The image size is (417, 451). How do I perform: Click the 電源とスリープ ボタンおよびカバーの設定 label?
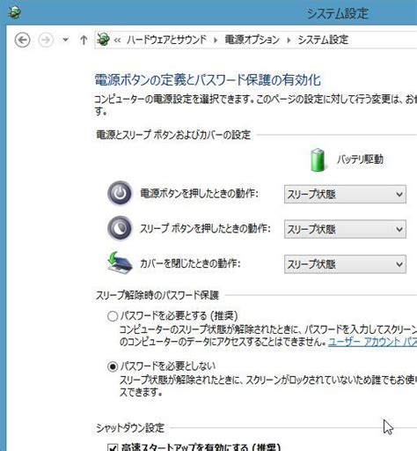tap(173, 135)
